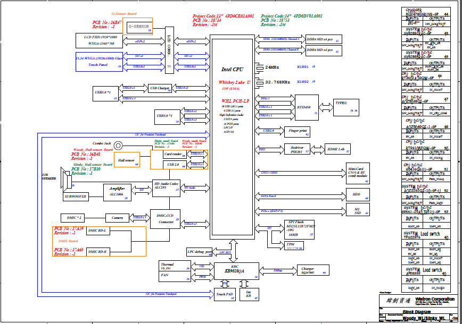Select the USB Charger block

160,88
